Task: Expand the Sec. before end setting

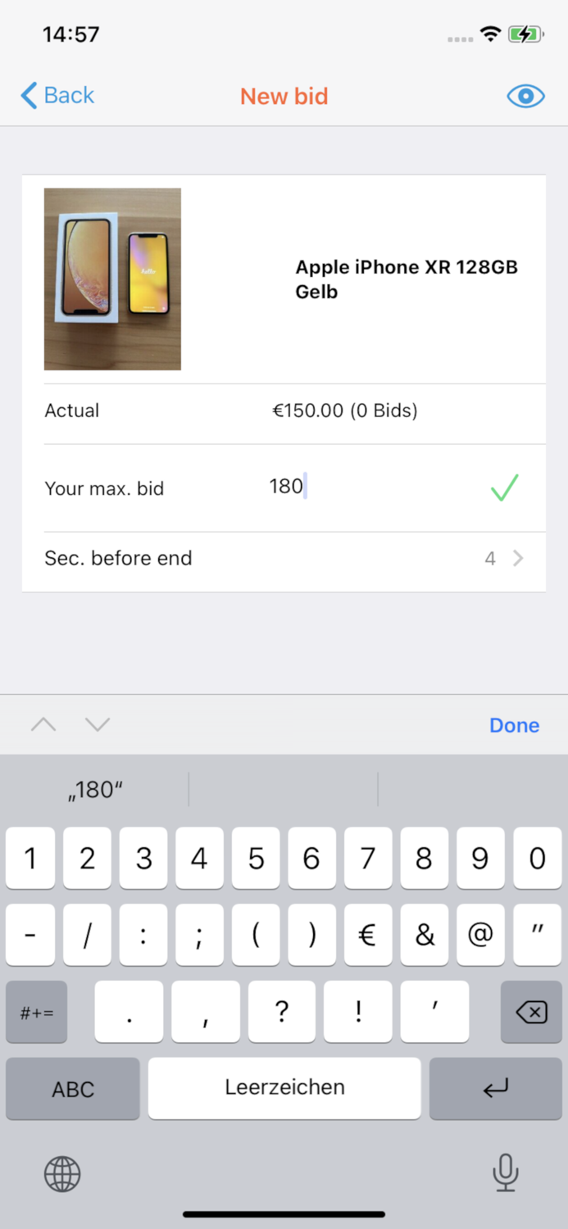Action: (x=516, y=558)
